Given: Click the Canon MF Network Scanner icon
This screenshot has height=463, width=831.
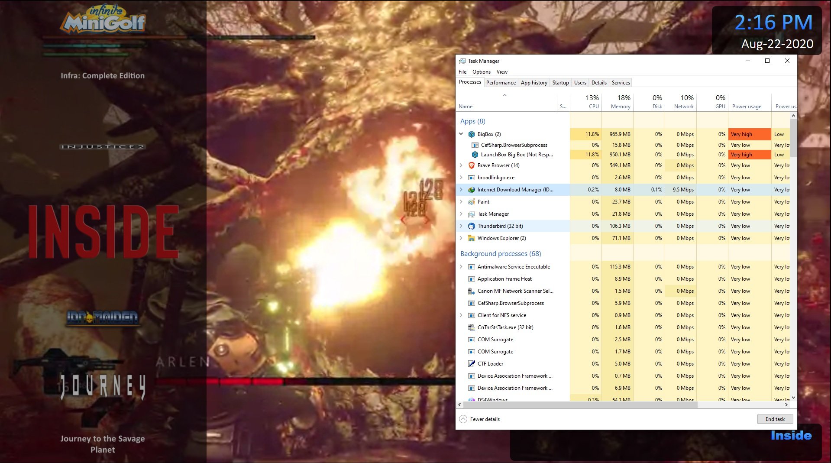Looking at the screenshot, I should click(472, 291).
